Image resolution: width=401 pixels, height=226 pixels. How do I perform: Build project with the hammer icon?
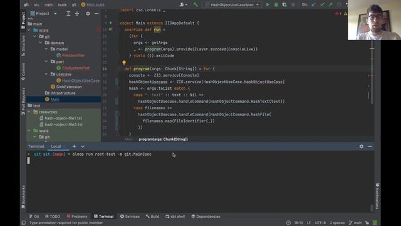[195, 4]
